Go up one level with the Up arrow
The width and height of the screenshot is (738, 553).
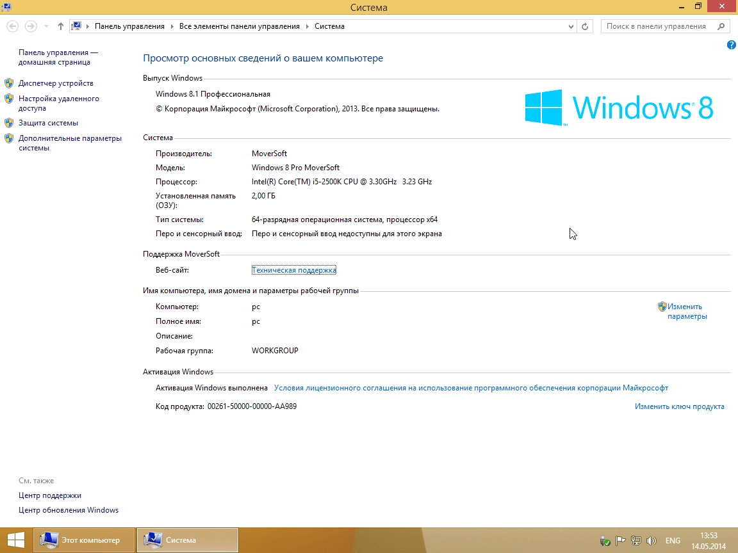pos(60,26)
